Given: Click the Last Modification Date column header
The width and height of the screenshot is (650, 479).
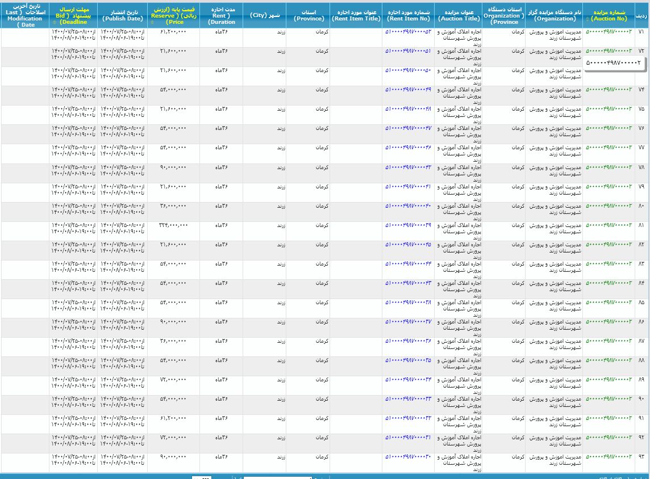Looking at the screenshot, I should 24,15.
